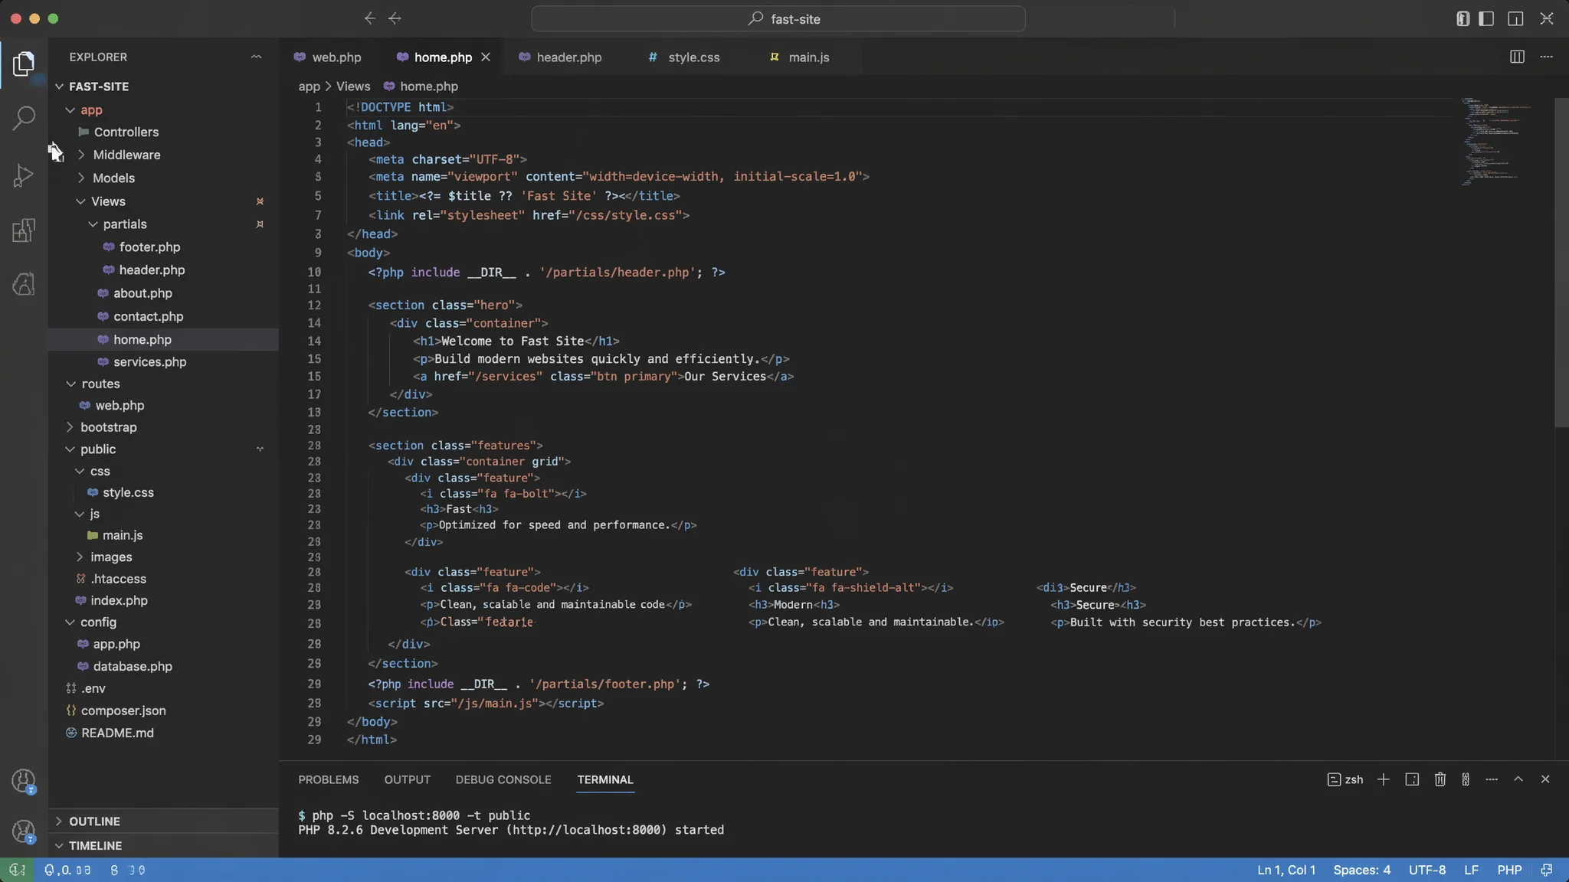1569x882 pixels.
Task: Collapse the FAST-SITE root folder
Action: [59, 87]
